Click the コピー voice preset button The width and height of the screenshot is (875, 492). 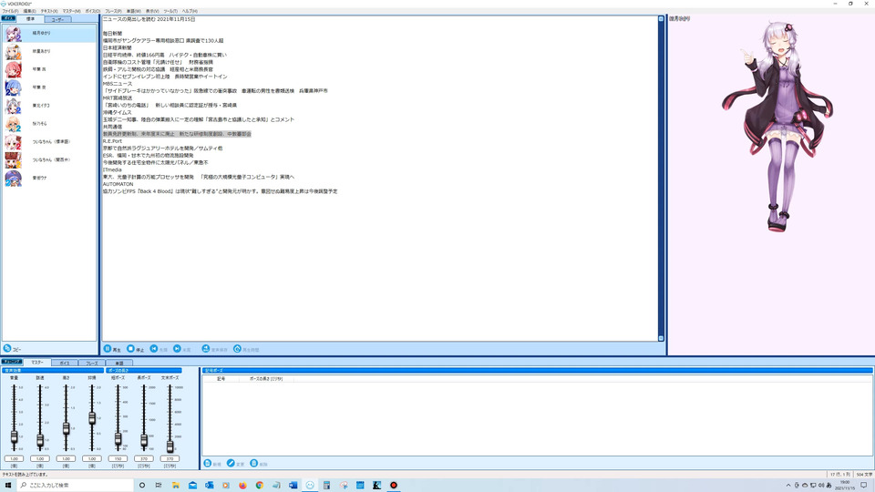tap(12, 349)
